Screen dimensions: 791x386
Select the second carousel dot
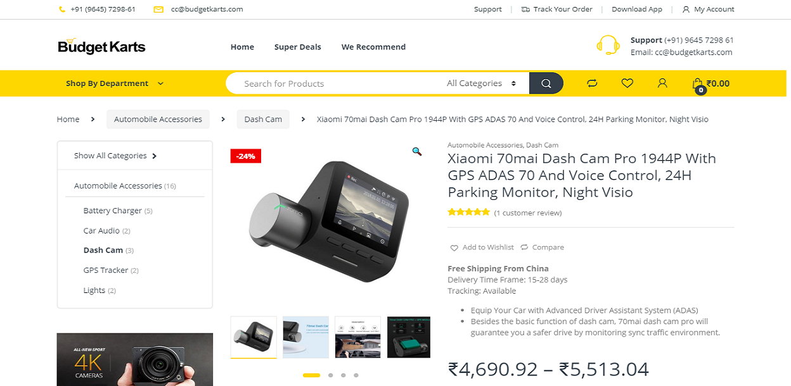pyautogui.click(x=330, y=375)
